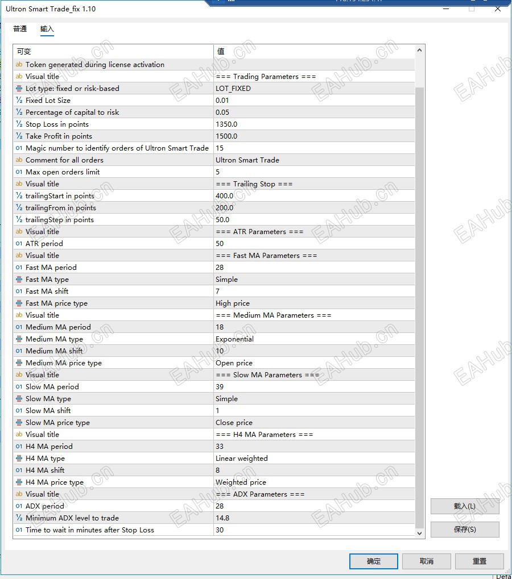Click the integer icon beside Magic number row
The image size is (512, 579).
coord(19,148)
